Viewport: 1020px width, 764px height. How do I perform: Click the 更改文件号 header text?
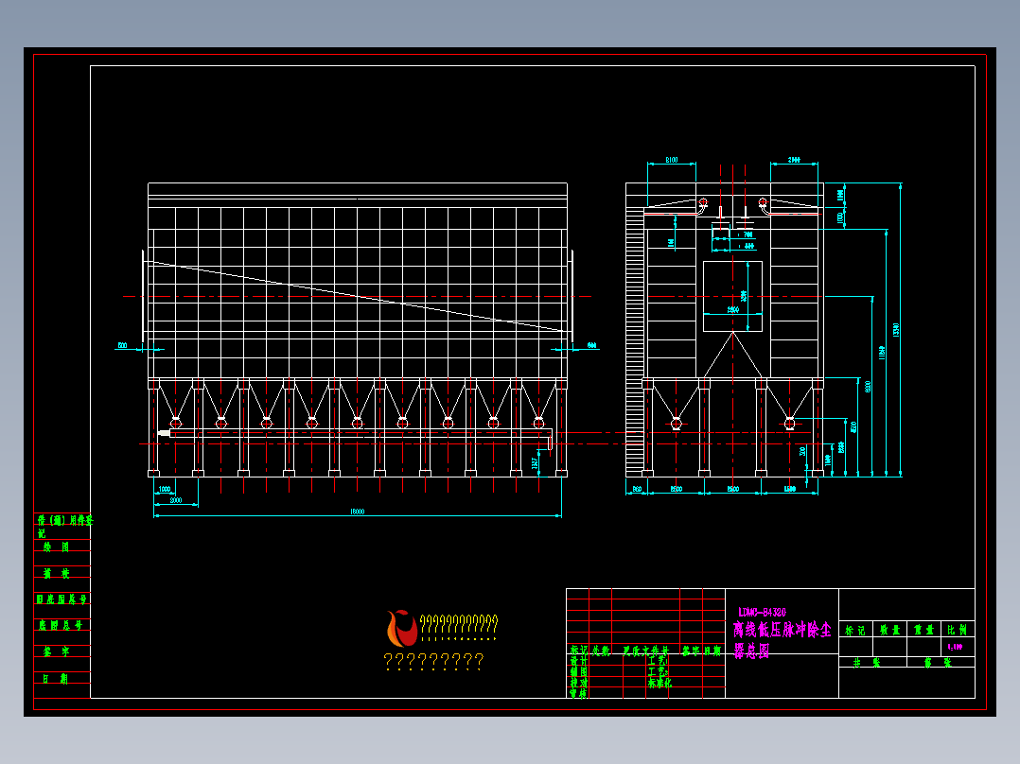[645, 651]
